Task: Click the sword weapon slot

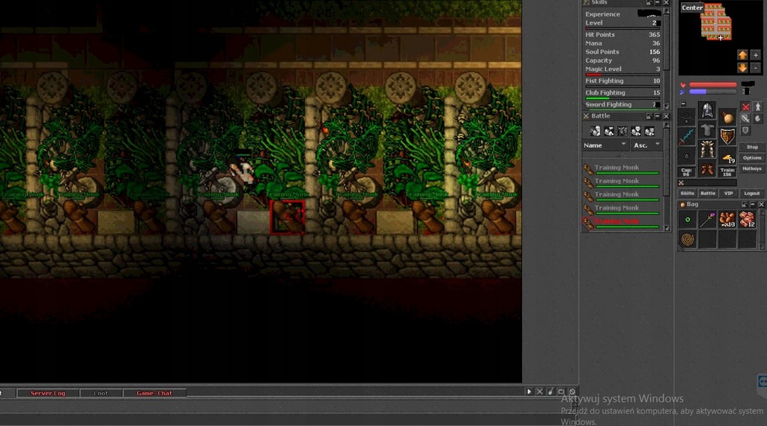Action: [687, 136]
